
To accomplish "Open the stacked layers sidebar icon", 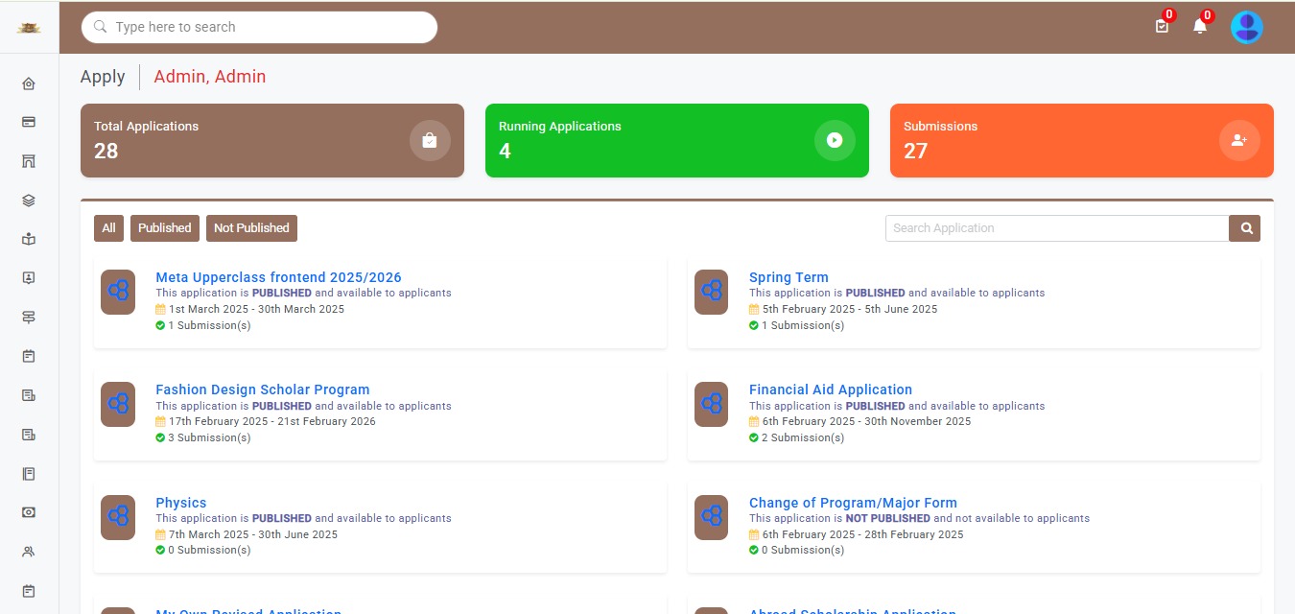I will tap(29, 201).
